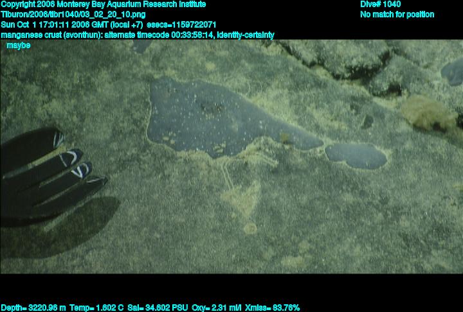Click the "Dive# 1040" label
The height and width of the screenshot is (312, 463).
coord(380,4)
